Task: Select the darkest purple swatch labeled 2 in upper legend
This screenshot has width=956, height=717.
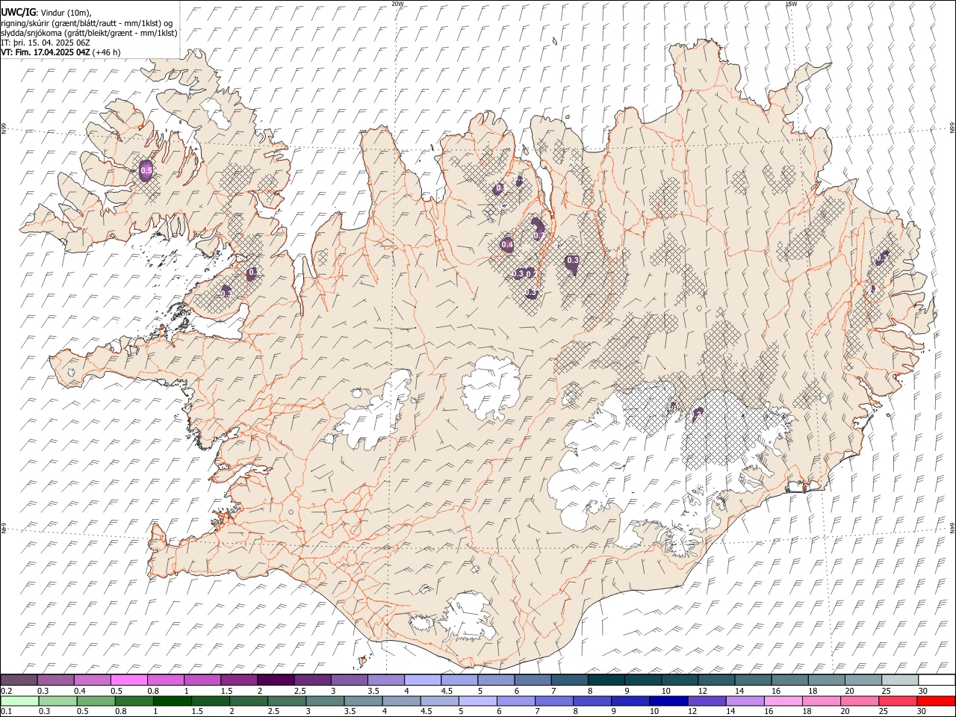Action: click(276, 680)
